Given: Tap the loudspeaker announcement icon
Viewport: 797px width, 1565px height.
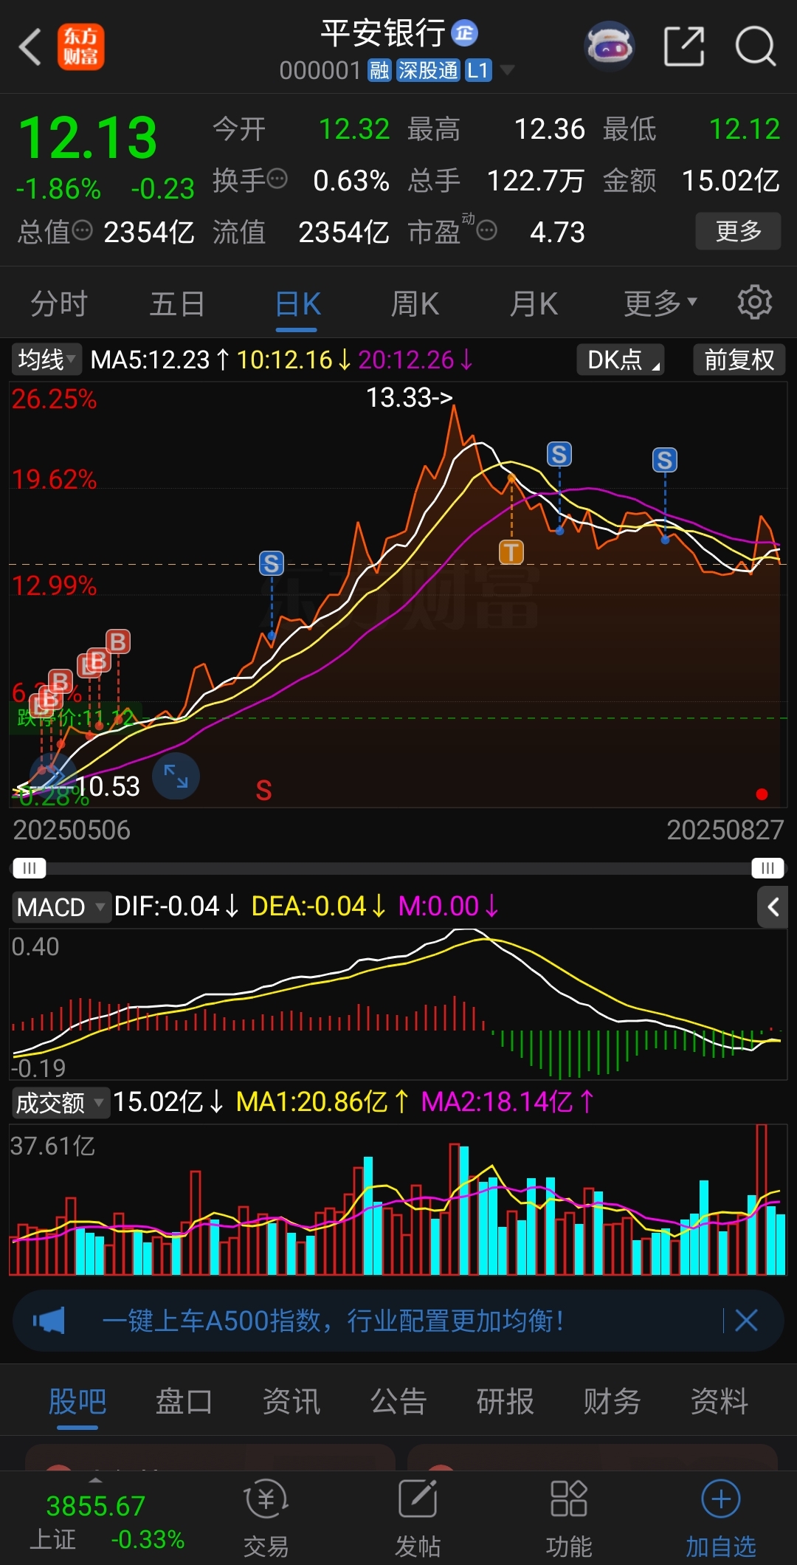Looking at the screenshot, I should point(49,1321).
